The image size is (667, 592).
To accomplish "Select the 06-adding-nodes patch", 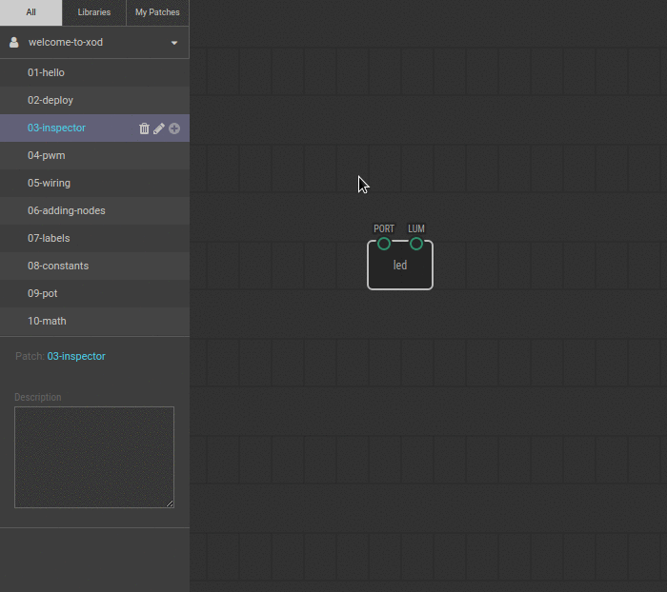I will click(x=66, y=210).
